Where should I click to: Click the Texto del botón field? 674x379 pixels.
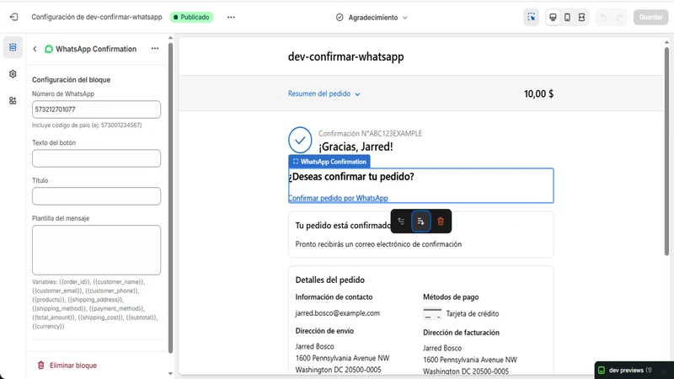[x=96, y=158]
